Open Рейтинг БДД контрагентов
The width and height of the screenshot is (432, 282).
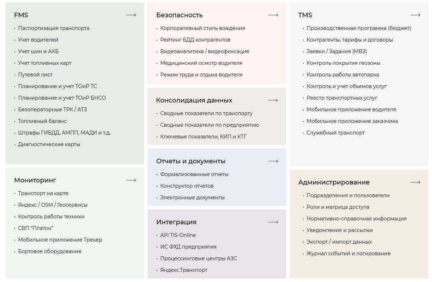point(195,40)
